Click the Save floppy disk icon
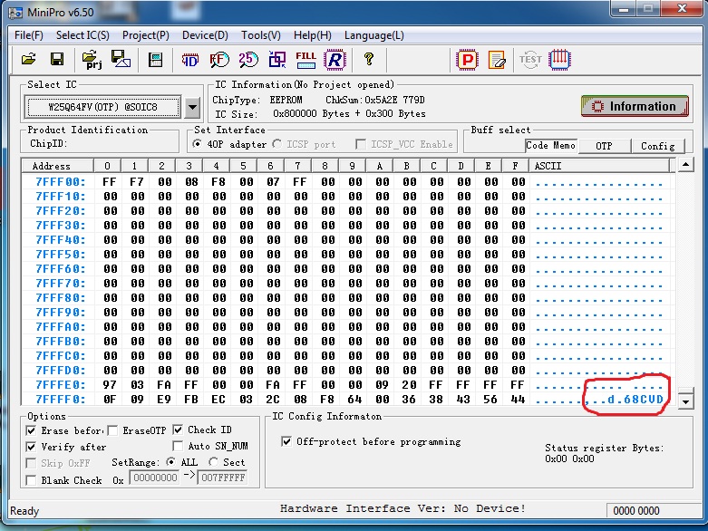This screenshot has width=708, height=531. 56,60
